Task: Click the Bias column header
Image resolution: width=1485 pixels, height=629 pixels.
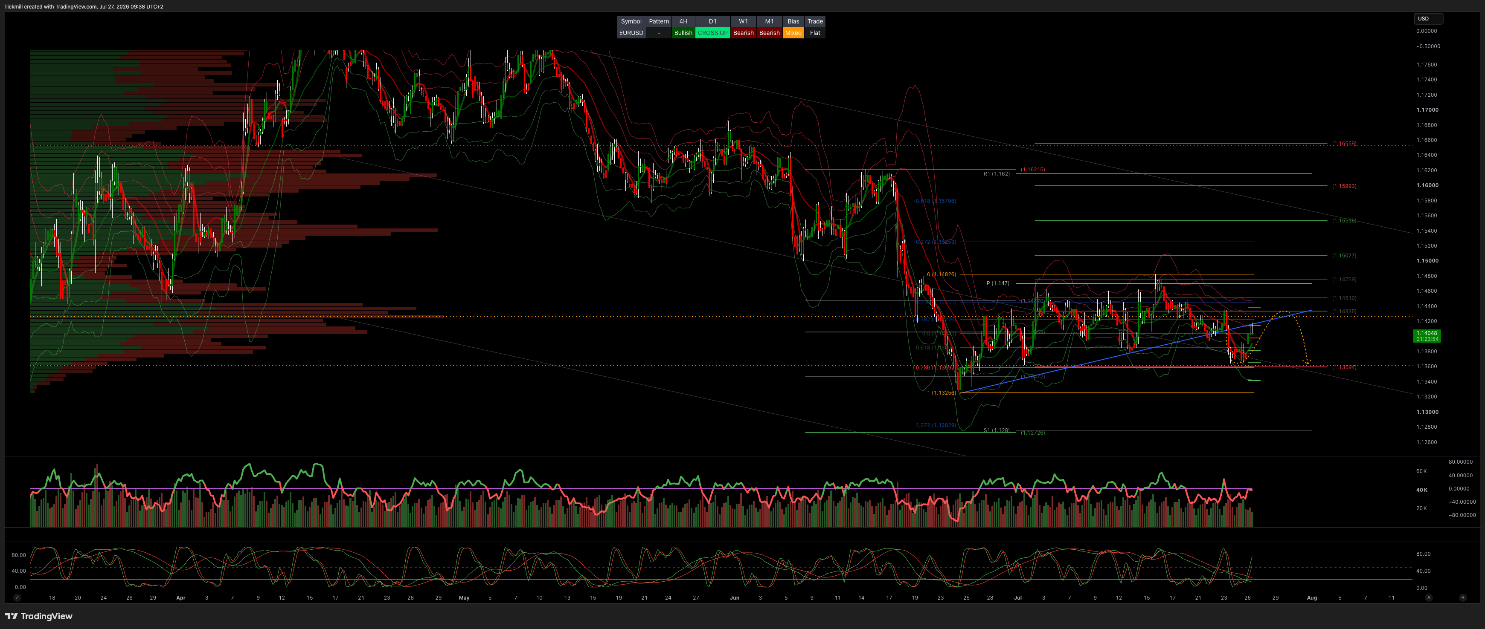Action: tap(793, 21)
